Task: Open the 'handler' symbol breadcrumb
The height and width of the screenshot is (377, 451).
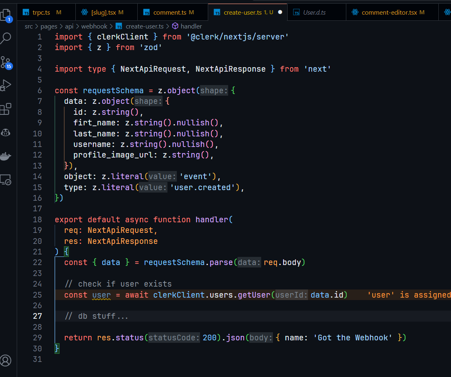Action: pyautogui.click(x=191, y=26)
